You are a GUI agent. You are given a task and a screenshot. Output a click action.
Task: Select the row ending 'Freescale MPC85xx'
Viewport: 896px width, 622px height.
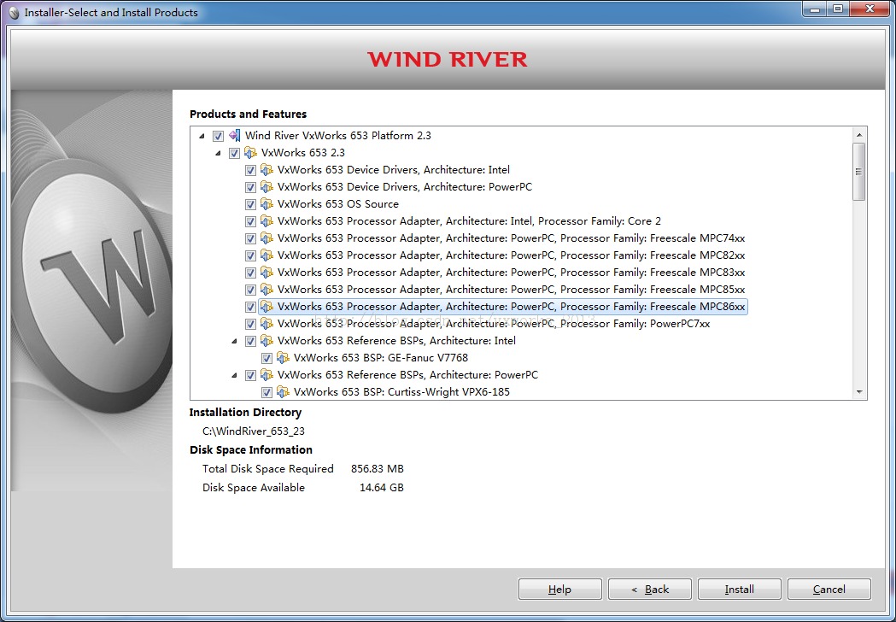click(511, 290)
